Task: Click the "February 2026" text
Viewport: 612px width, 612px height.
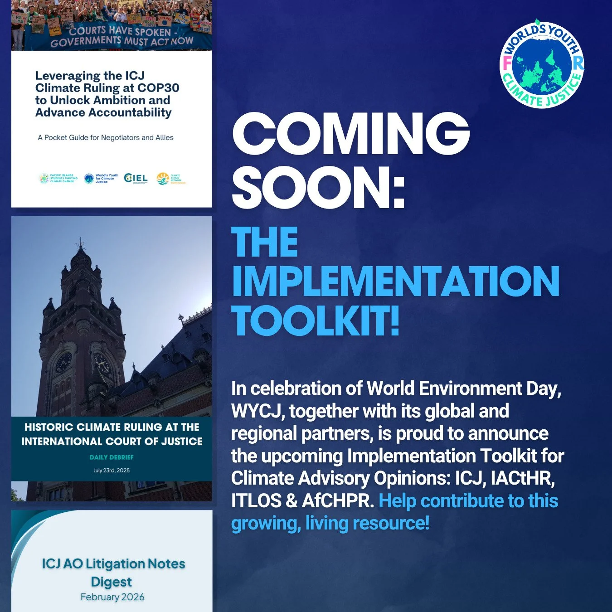Action: pos(112,597)
